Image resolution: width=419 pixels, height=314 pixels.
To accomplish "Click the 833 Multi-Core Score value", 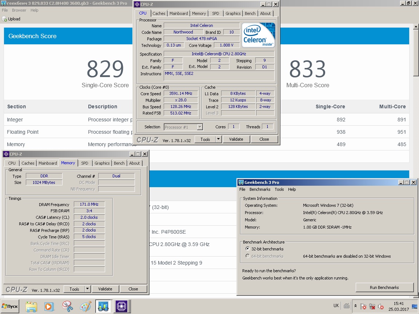I will coord(308,69).
